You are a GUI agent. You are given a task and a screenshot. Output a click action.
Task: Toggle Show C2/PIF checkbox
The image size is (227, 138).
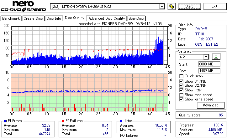[181, 85]
